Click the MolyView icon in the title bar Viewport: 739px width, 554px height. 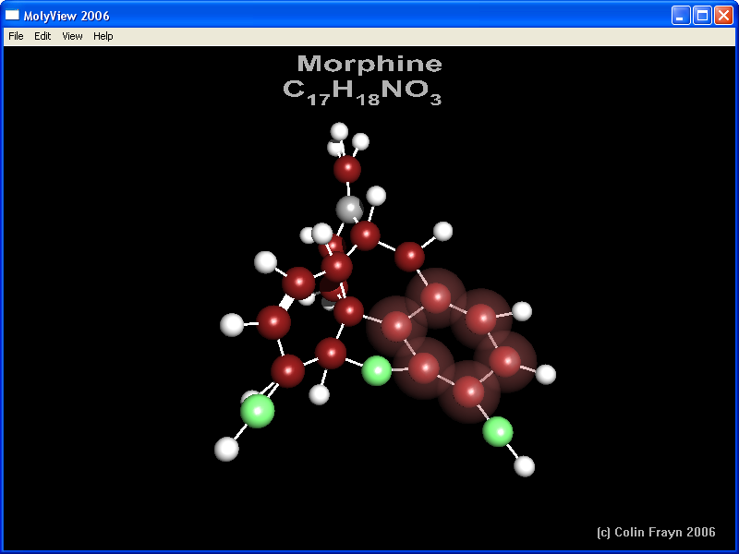tap(12, 16)
